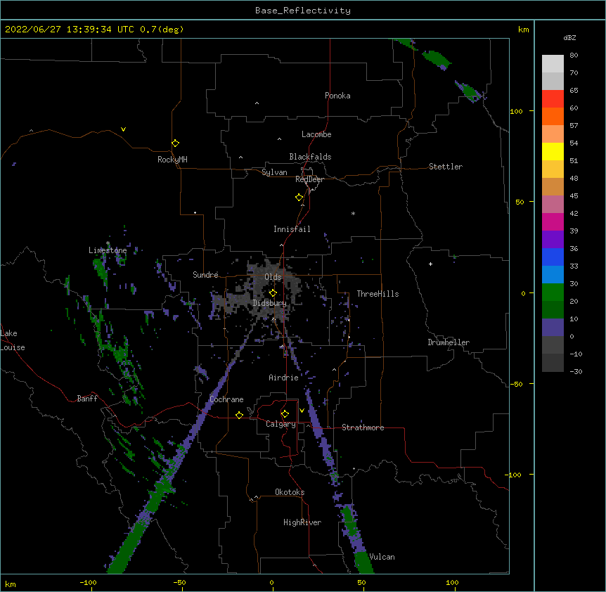Select the red 60-65 dBZ legend swatch
Image resolution: width=606 pixels, height=592 pixels.
553,99
